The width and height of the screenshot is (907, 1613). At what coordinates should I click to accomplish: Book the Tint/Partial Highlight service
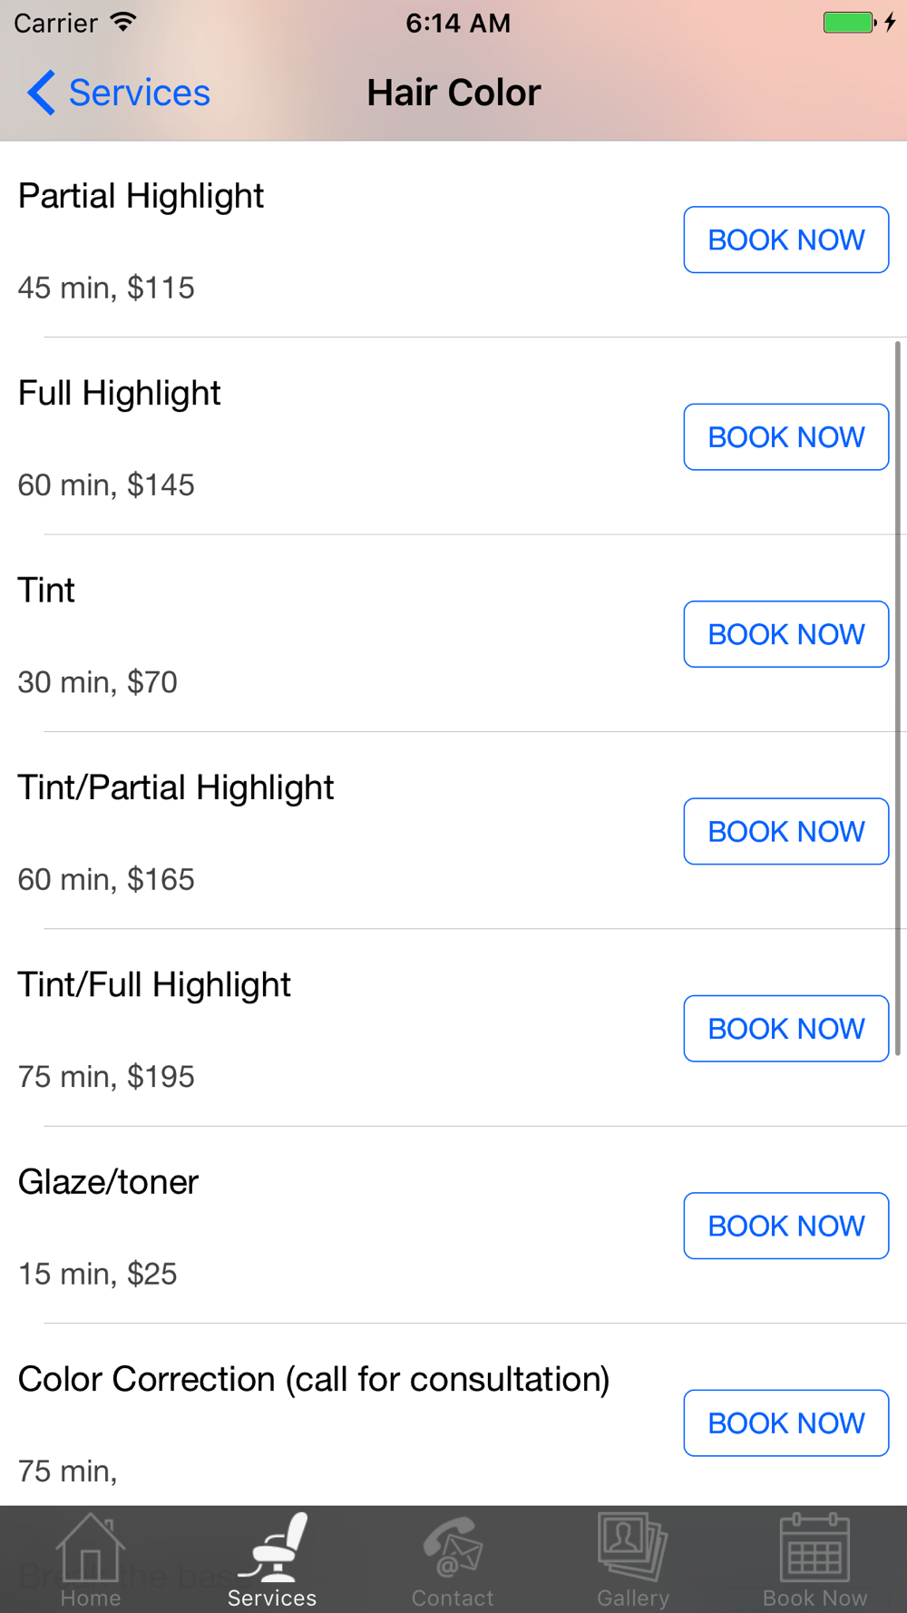786,831
